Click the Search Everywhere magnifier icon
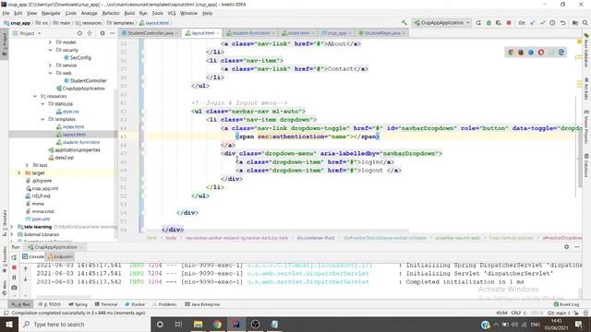 click(x=585, y=22)
